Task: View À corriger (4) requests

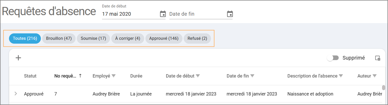Action: point(128,39)
